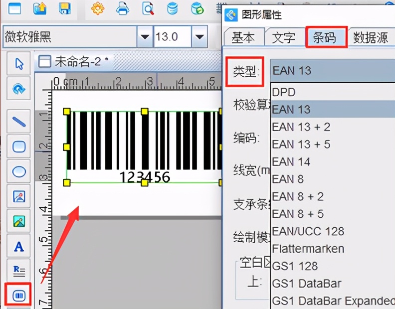Open the font name dropdown arrow
The height and width of the screenshot is (309, 395).
(145, 37)
